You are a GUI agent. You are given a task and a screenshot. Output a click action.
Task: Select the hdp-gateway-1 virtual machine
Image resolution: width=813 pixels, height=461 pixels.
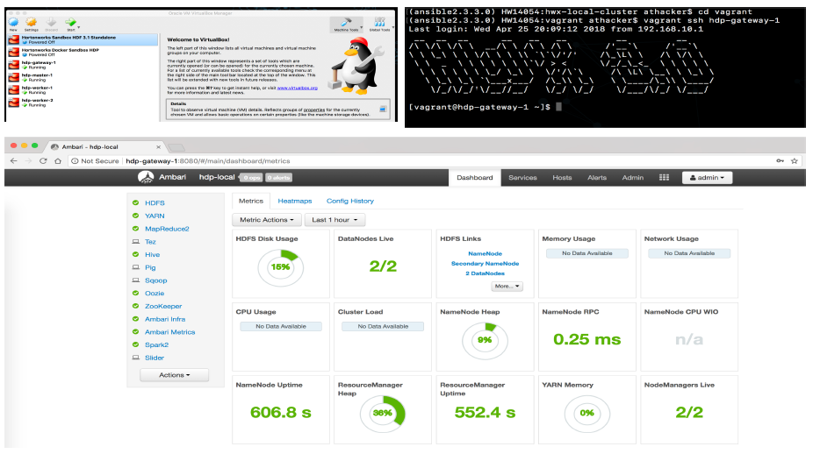coord(83,65)
